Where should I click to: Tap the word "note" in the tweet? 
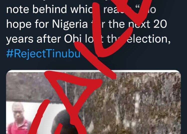coord(17,9)
